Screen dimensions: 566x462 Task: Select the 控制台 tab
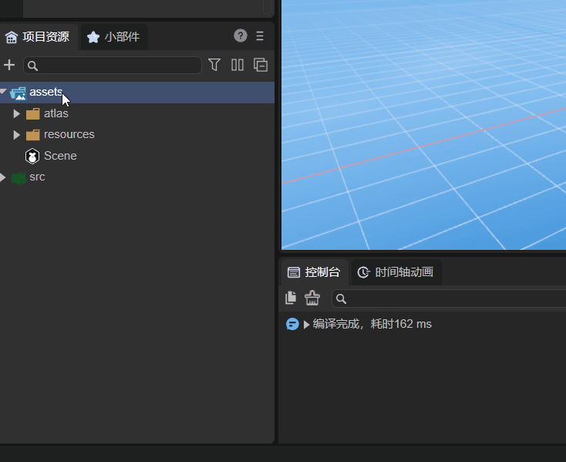314,272
